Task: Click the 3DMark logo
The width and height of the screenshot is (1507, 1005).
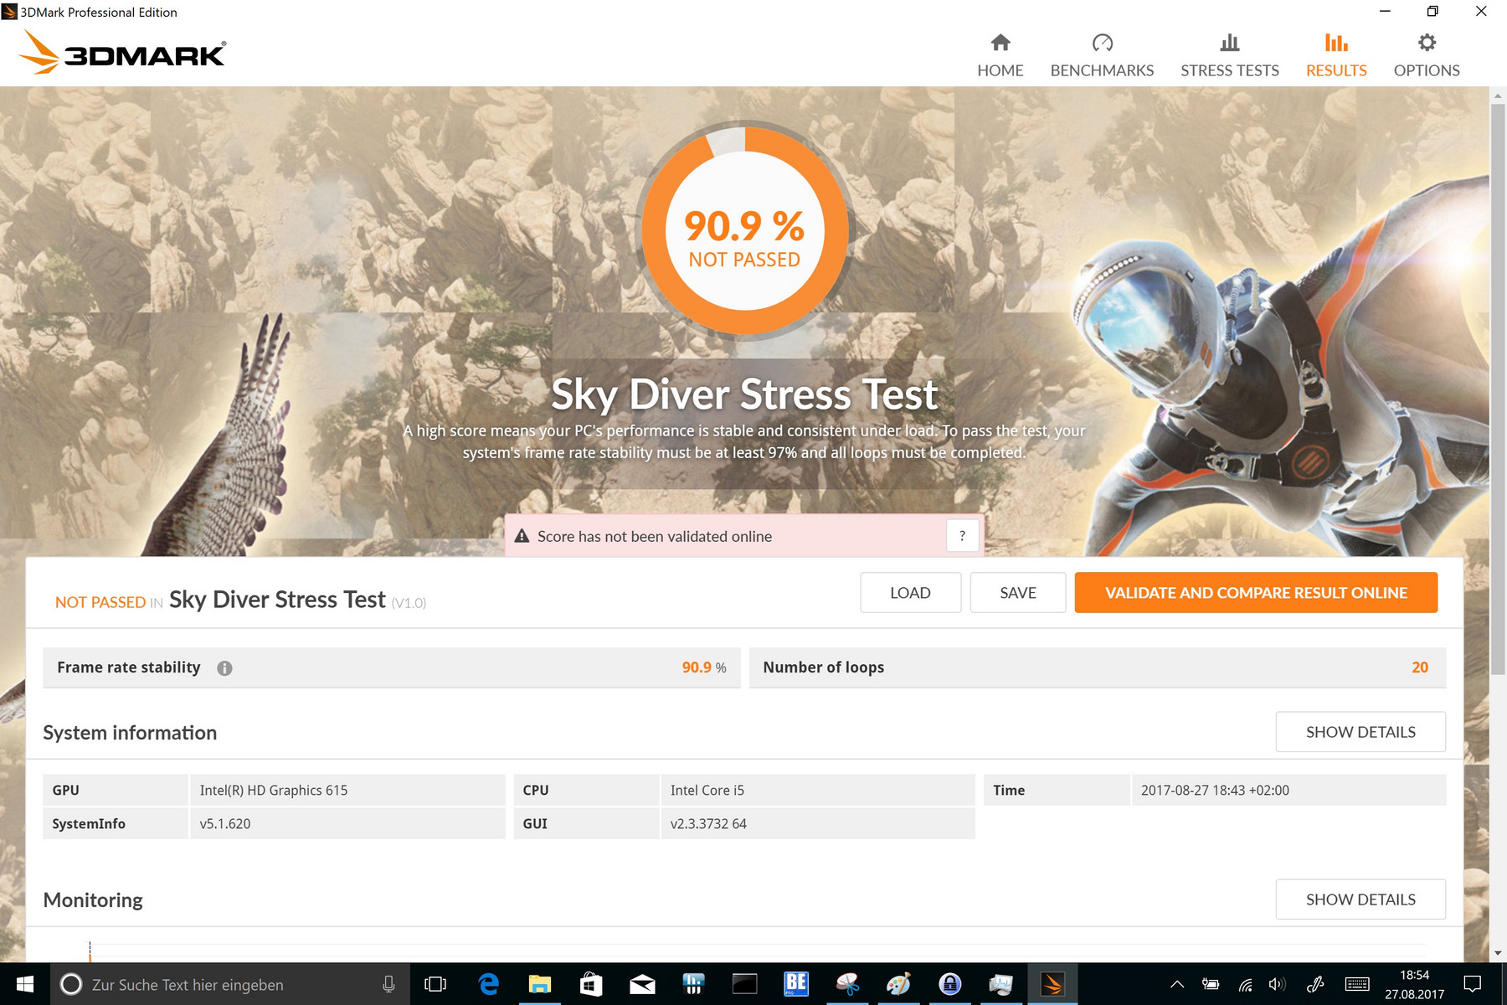Action: point(122,52)
